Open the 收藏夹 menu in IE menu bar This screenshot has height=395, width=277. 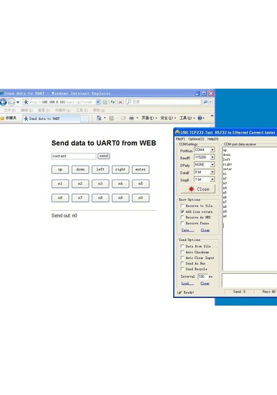63,110
